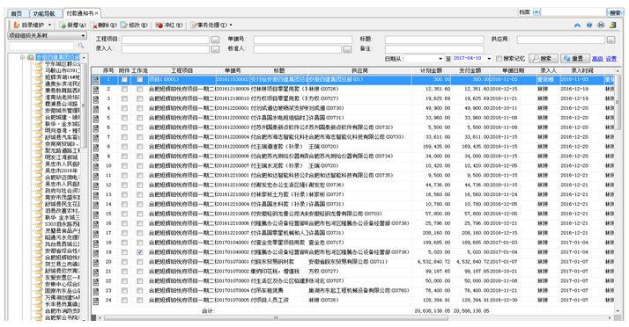Screen dimensions: 629x327
Task: Sort by the 工程项目 column header
Action: (181, 70)
